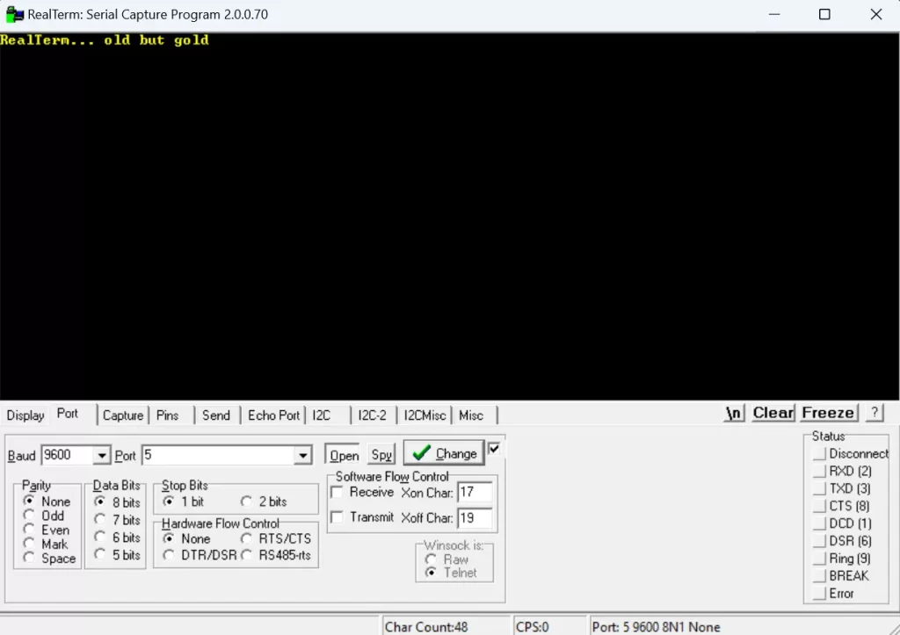Select DTR/DSR hardware flow control
Image resolution: width=900 pixels, height=635 pixels.
200,555
